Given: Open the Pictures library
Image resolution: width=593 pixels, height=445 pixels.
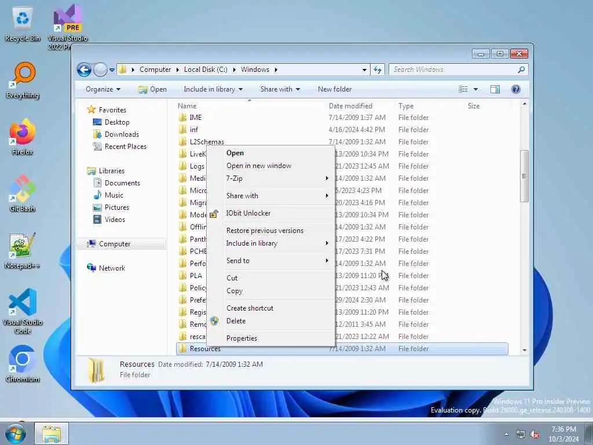Looking at the screenshot, I should (111, 207).
